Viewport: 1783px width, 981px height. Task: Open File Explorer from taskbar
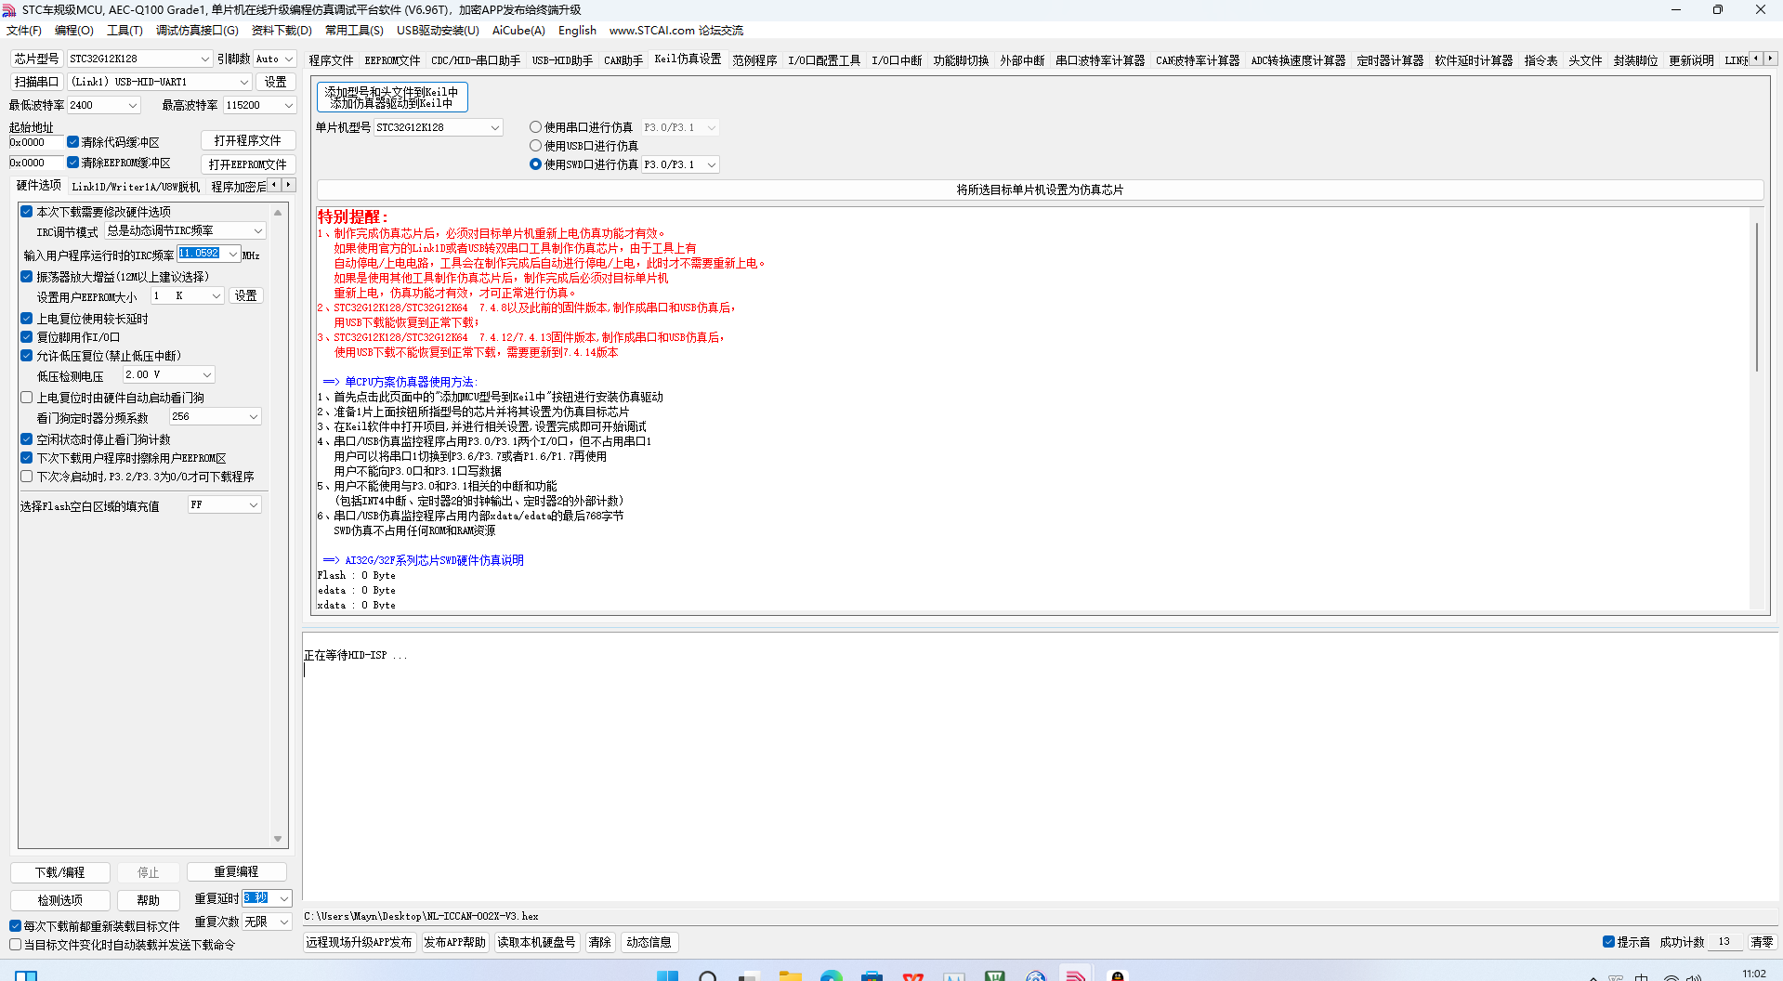click(x=791, y=975)
